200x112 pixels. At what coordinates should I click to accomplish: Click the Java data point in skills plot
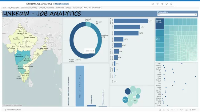click(x=186, y=84)
